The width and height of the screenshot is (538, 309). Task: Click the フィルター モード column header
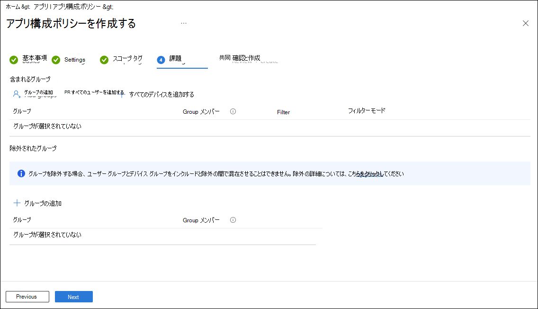click(x=367, y=110)
